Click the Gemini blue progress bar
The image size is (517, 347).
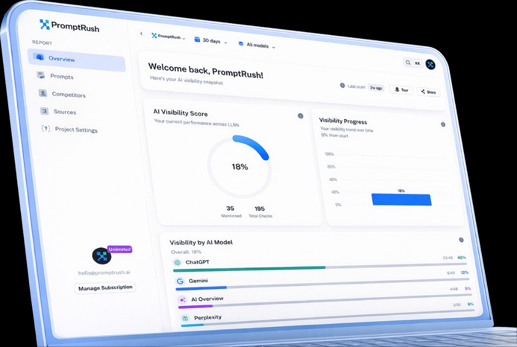point(201,288)
